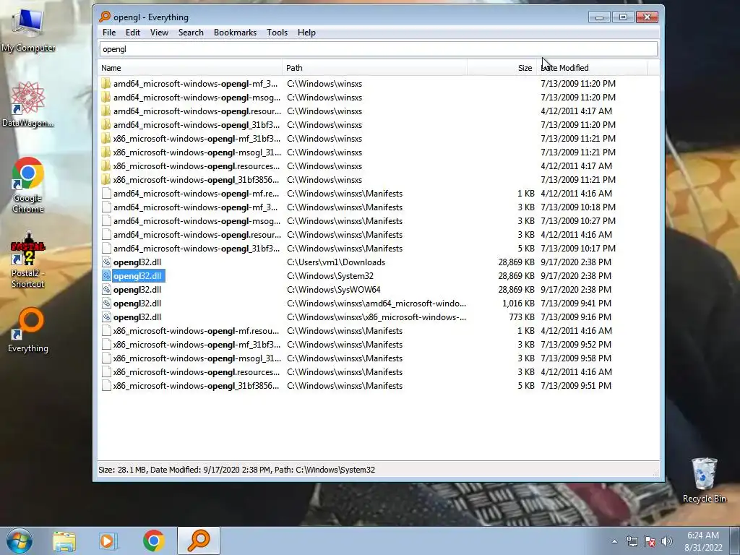Sort results by Date Modified column
Viewport: 740px width, 555px height.
pyautogui.click(x=593, y=68)
